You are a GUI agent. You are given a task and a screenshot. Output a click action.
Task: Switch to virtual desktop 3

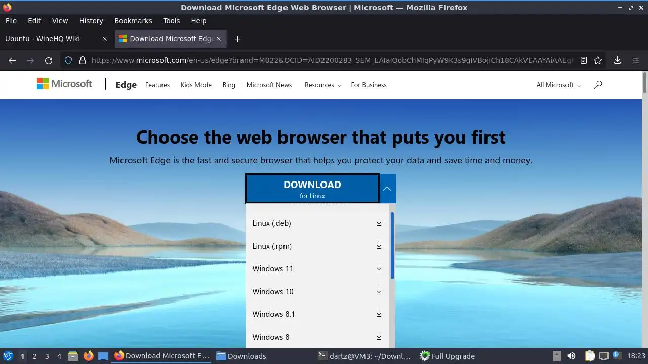(x=47, y=356)
